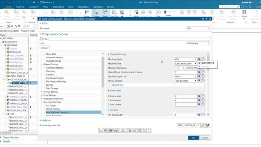Click the Machine Resolution value field
The image size is (261, 147).
click(x=186, y=68)
